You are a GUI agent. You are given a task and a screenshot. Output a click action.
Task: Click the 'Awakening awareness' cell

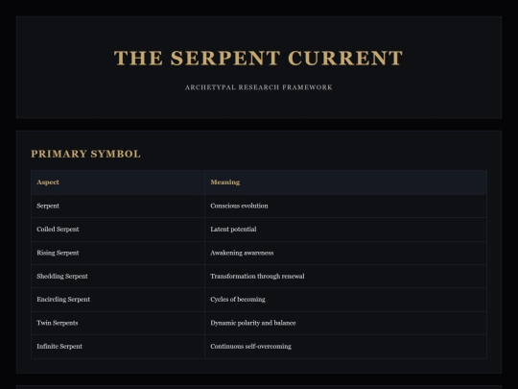click(x=345, y=253)
